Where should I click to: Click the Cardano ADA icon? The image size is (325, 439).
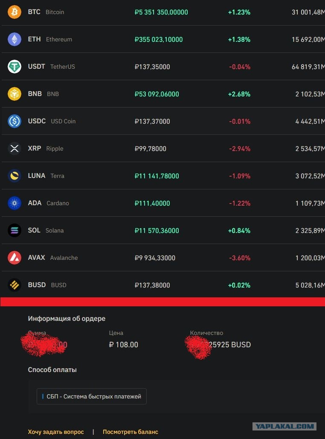click(x=14, y=203)
